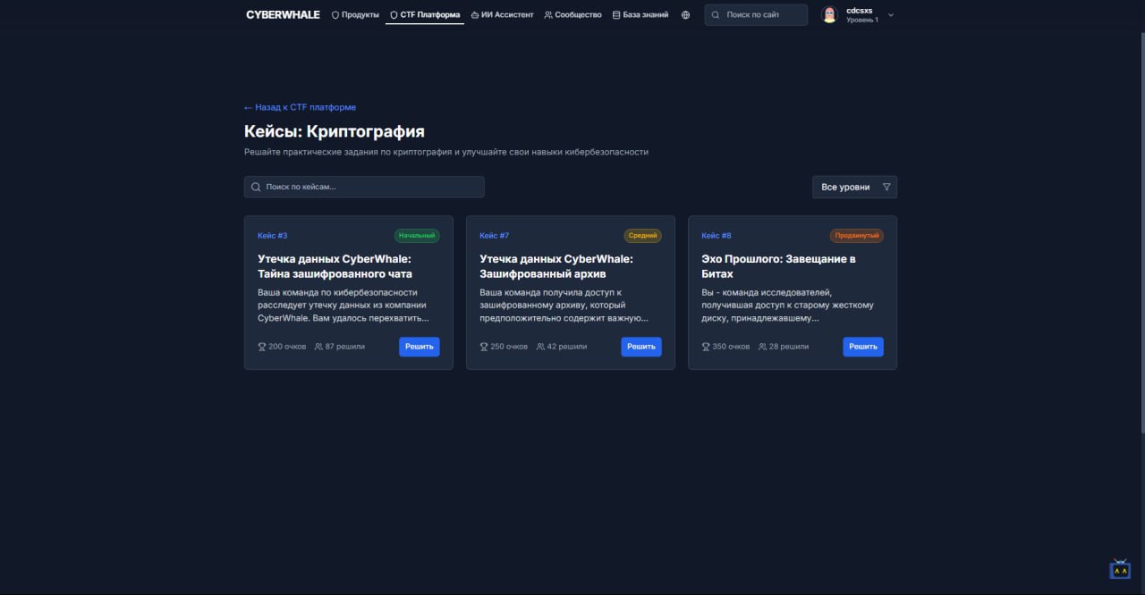
Task: Click the trophy icon beside 250 очков
Action: pyautogui.click(x=484, y=347)
